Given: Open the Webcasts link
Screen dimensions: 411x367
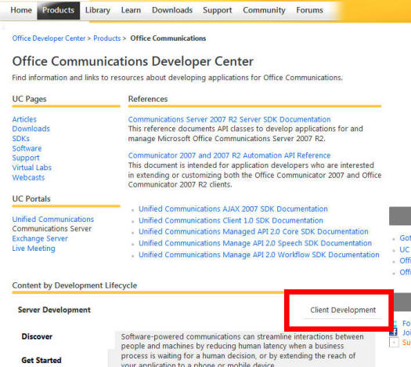Looking at the screenshot, I should (28, 177).
